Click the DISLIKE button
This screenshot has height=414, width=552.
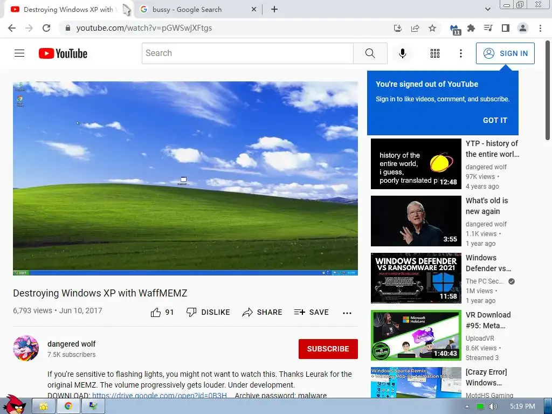pos(208,312)
